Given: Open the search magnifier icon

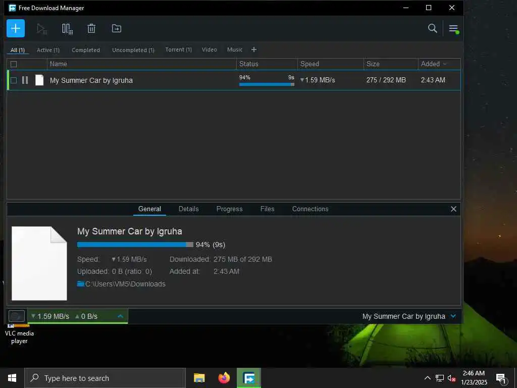Looking at the screenshot, I should pos(432,28).
